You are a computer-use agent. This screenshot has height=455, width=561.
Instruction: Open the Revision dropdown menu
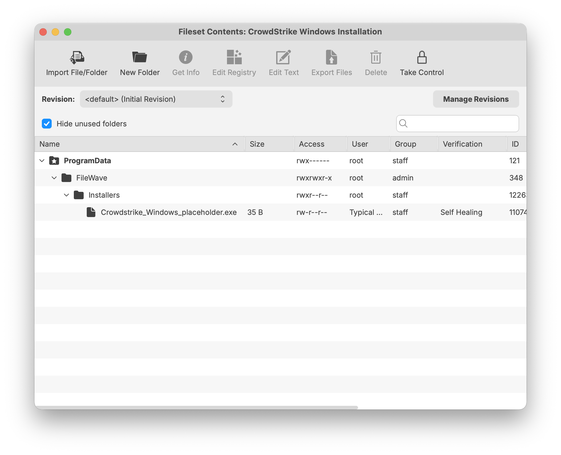point(156,99)
